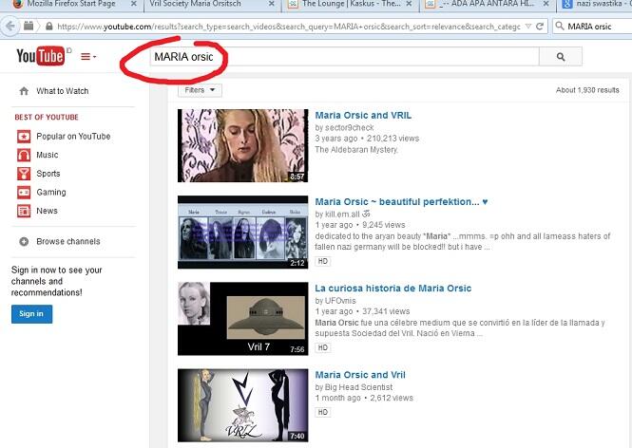The height and width of the screenshot is (448, 632).
Task: Open the Gaming category link
Action: click(x=51, y=193)
